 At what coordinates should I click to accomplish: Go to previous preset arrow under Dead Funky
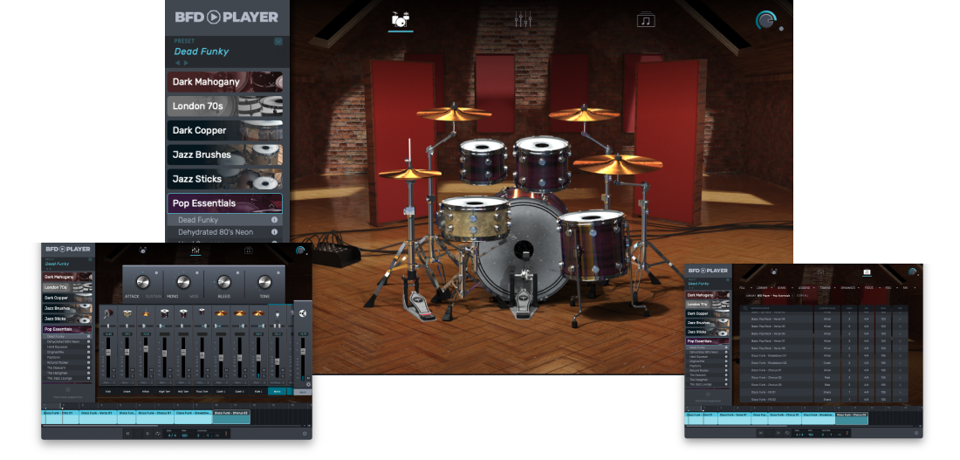(177, 63)
